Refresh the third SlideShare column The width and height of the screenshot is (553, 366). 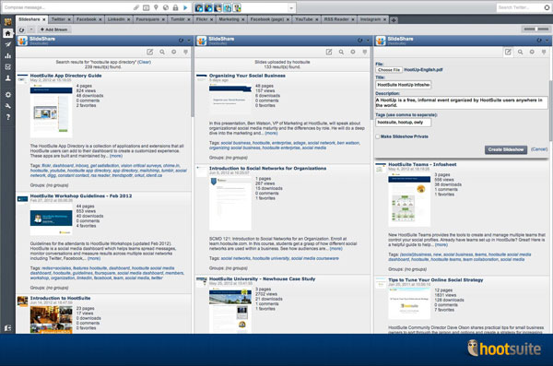point(539,41)
